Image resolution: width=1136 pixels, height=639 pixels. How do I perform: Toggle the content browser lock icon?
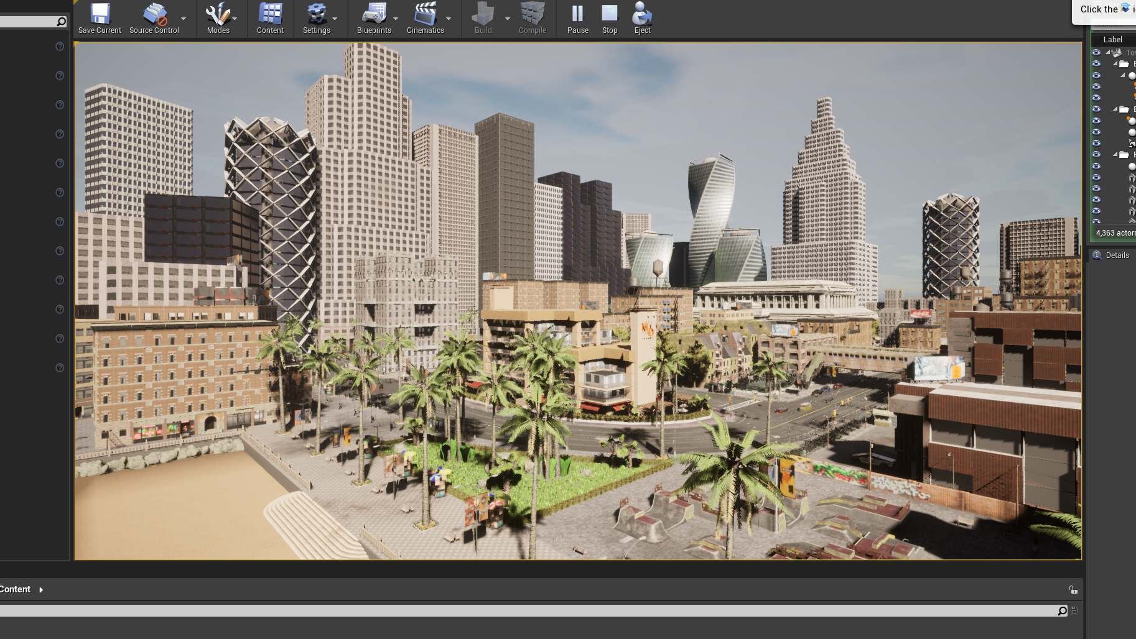(x=1073, y=589)
